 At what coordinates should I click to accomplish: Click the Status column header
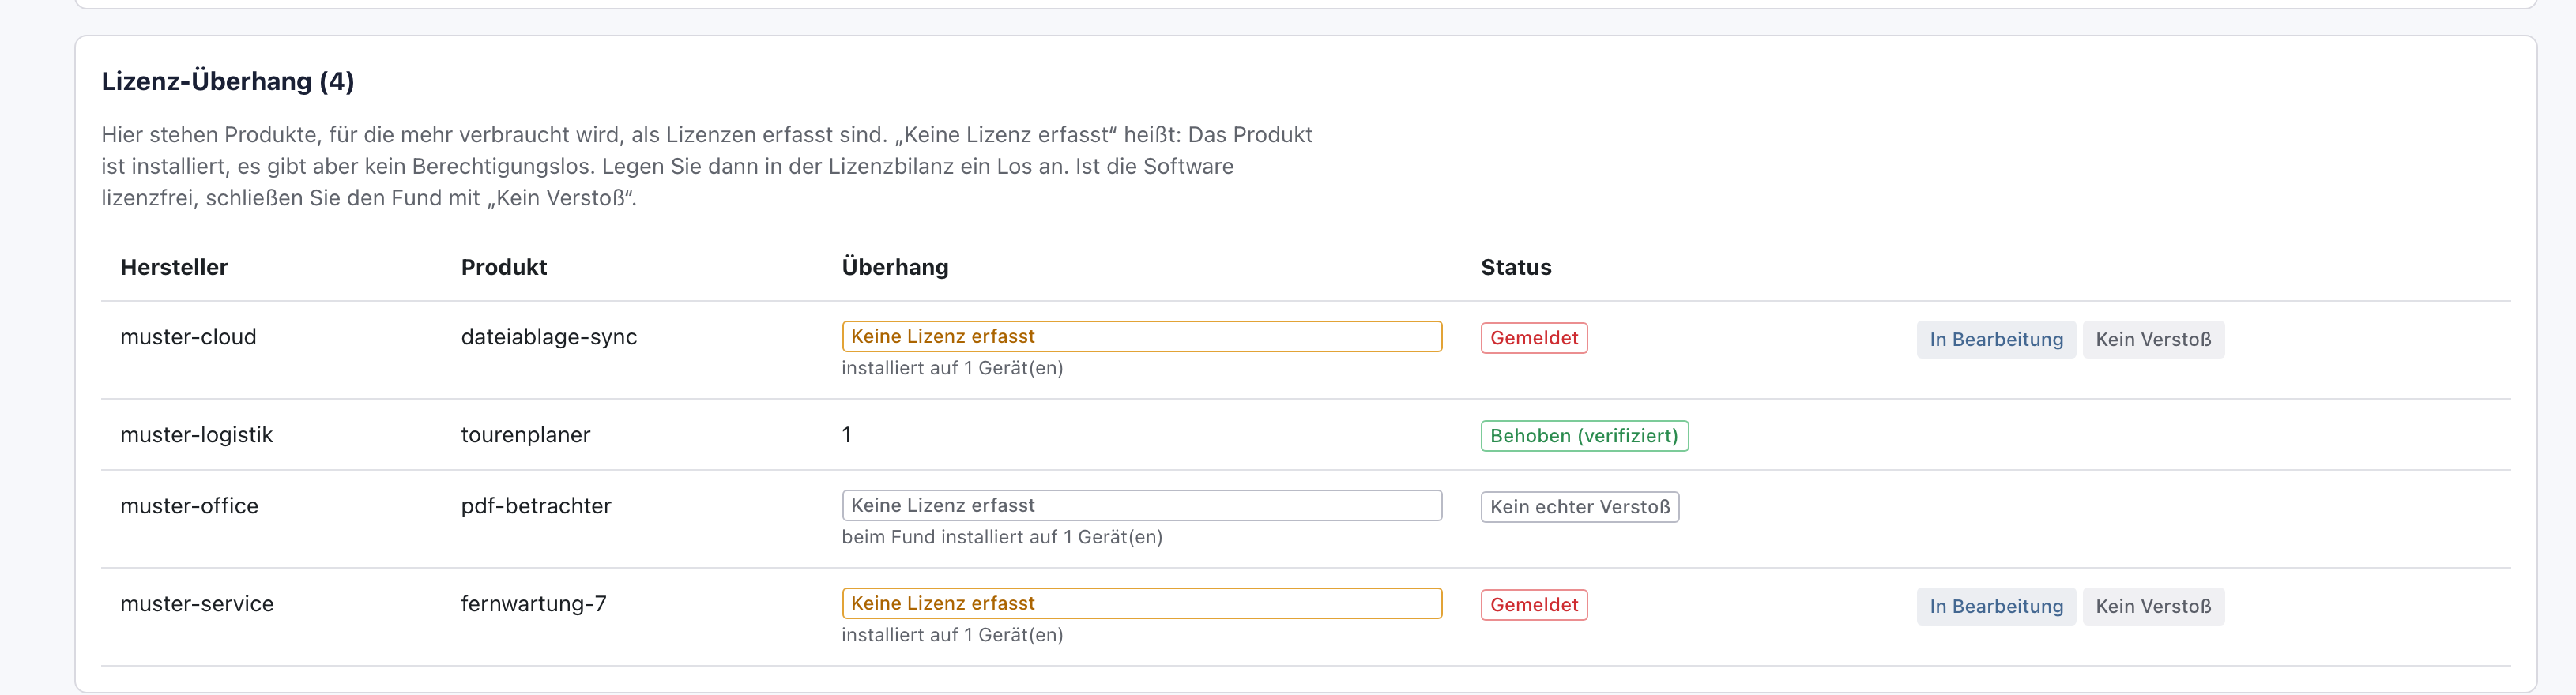[x=1516, y=267]
